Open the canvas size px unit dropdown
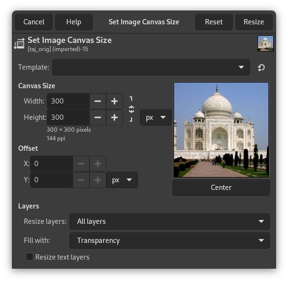 point(155,117)
